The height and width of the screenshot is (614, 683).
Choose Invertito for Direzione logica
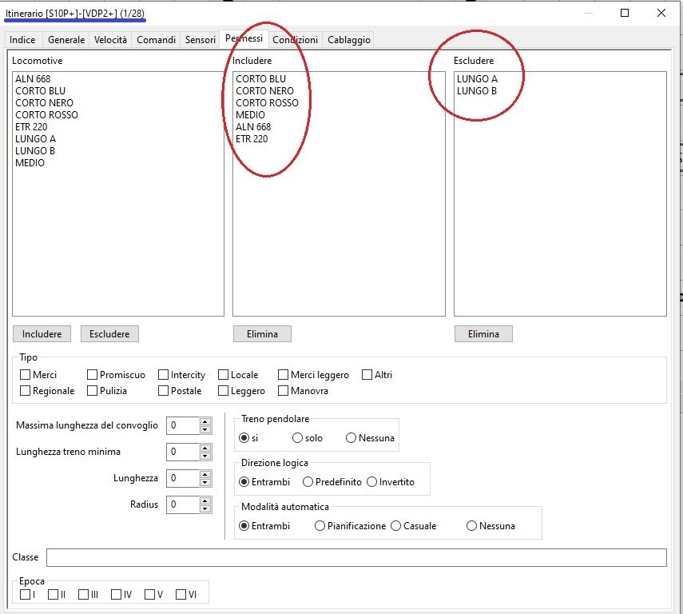point(372,482)
